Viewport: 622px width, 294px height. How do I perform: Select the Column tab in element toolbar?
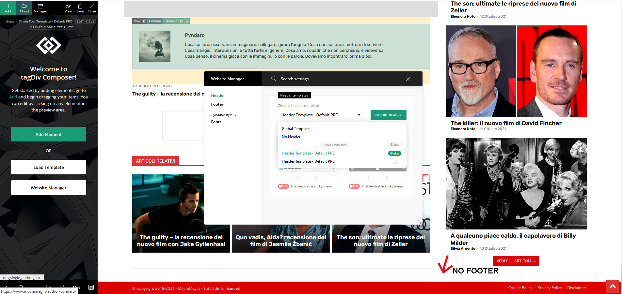[155, 21]
